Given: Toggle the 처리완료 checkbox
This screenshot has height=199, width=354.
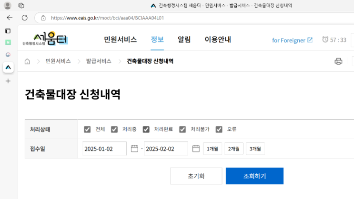Looking at the screenshot, I should point(146,129).
